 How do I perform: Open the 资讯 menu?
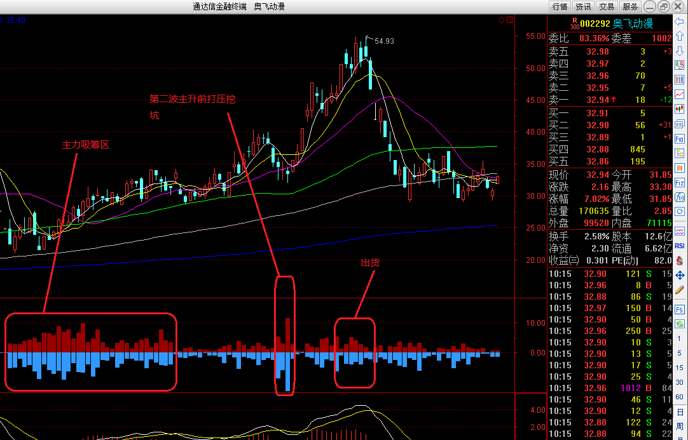click(x=583, y=6)
